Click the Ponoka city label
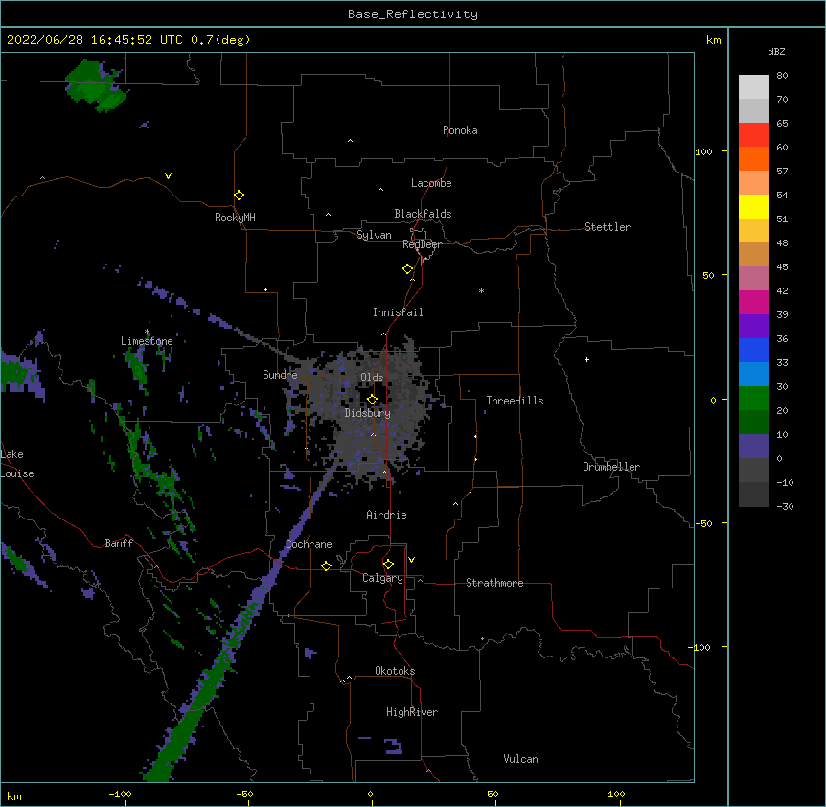826x807 pixels. (460, 130)
